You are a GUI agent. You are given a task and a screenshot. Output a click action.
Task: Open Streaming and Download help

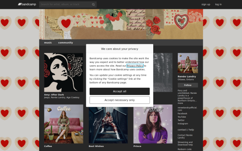click(185, 143)
